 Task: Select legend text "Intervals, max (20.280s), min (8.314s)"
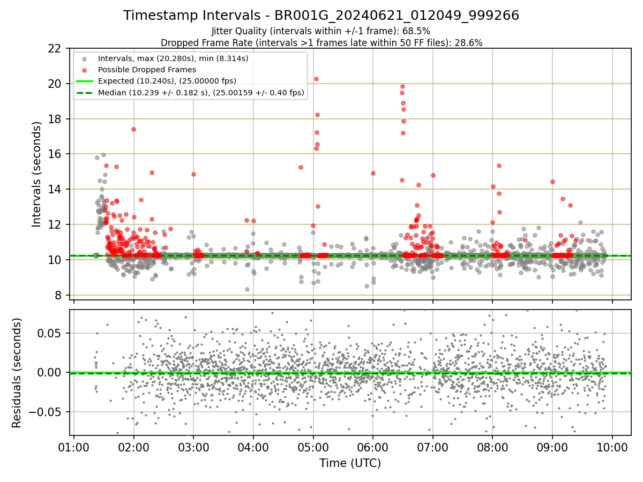point(173,58)
